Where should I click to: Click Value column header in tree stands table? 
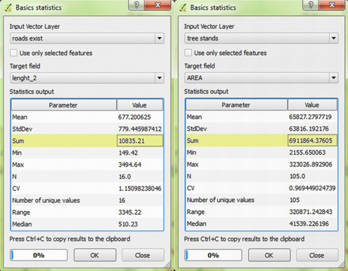(x=312, y=105)
